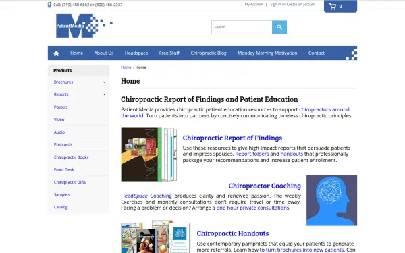Open the shopping cart

(340, 6)
